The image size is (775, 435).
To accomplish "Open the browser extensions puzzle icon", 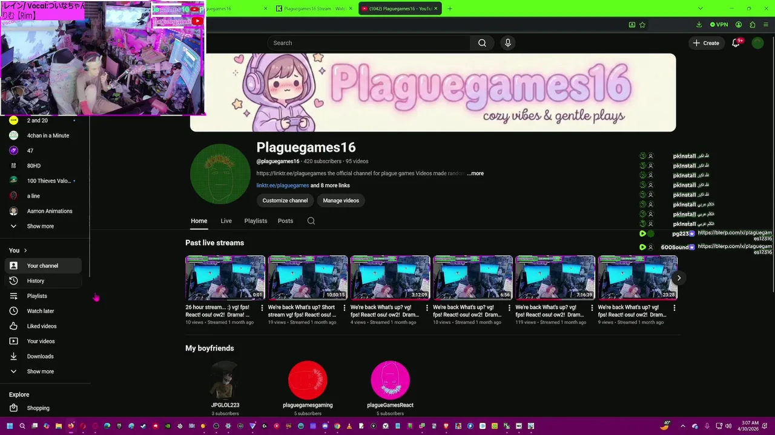I will 753,25.
